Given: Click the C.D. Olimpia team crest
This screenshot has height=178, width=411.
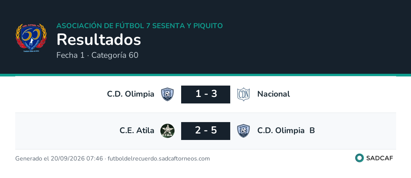Looking at the screenshot, I should coord(167,94).
